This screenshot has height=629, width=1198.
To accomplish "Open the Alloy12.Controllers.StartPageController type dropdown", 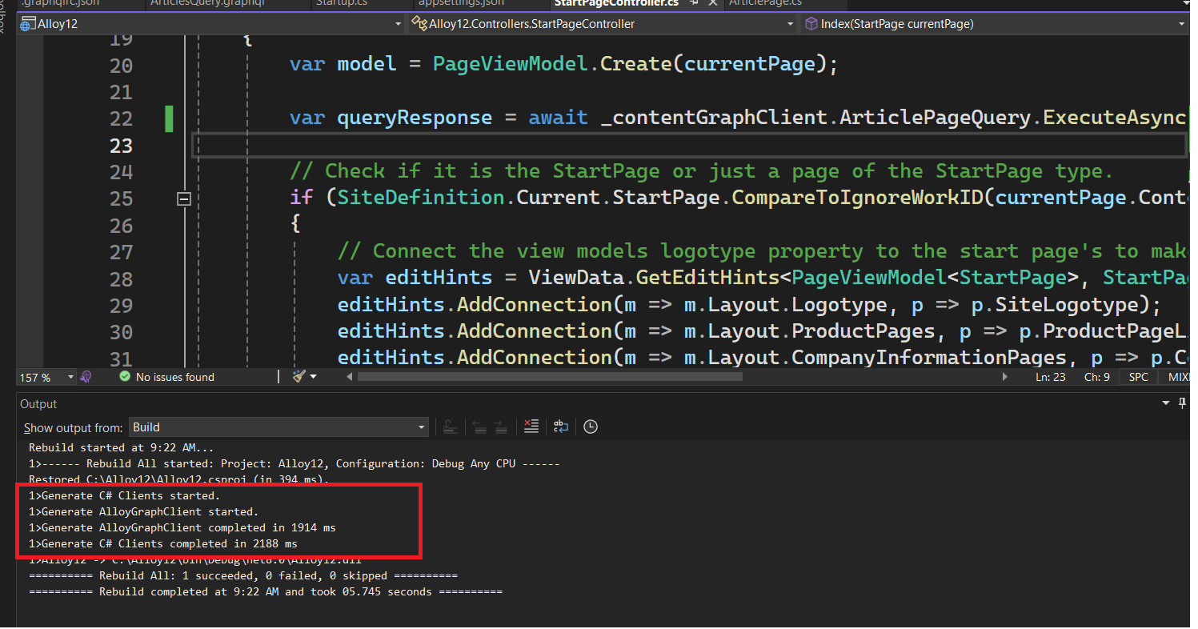I will [603, 24].
